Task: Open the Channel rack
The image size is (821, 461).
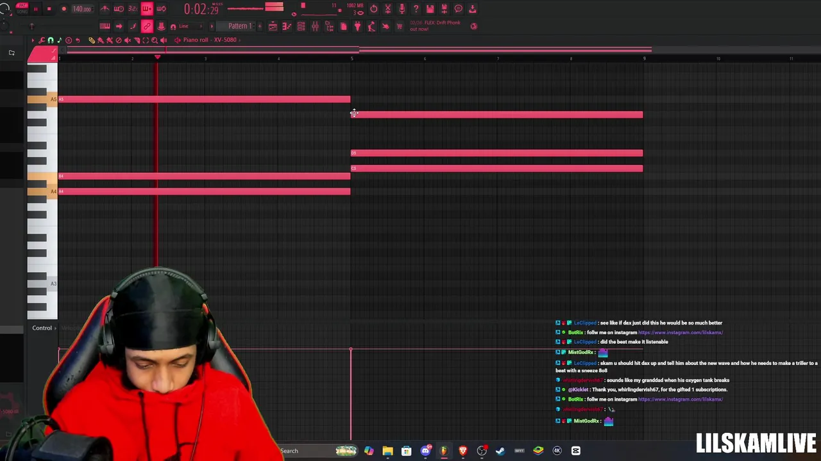Action: tap(301, 26)
